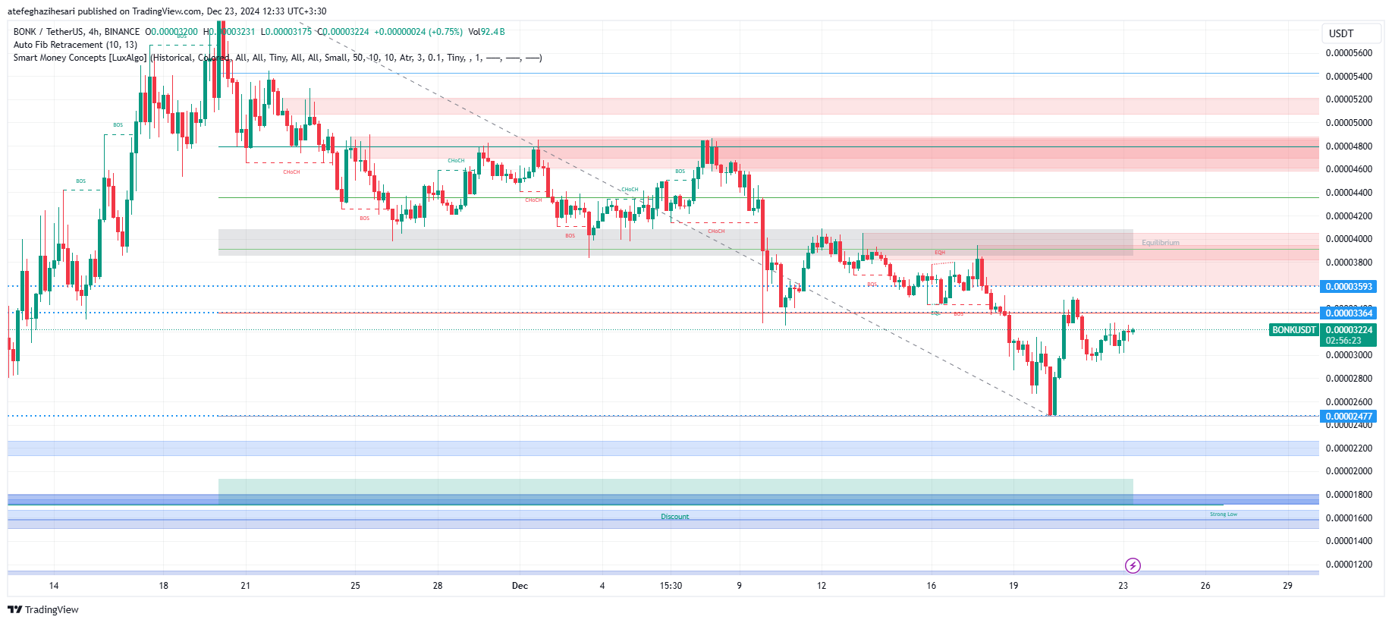Click the 0.00005000 price scale value

pos(1349,123)
